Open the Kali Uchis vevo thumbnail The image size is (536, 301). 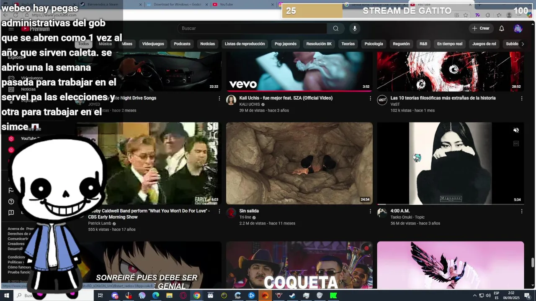(x=299, y=71)
